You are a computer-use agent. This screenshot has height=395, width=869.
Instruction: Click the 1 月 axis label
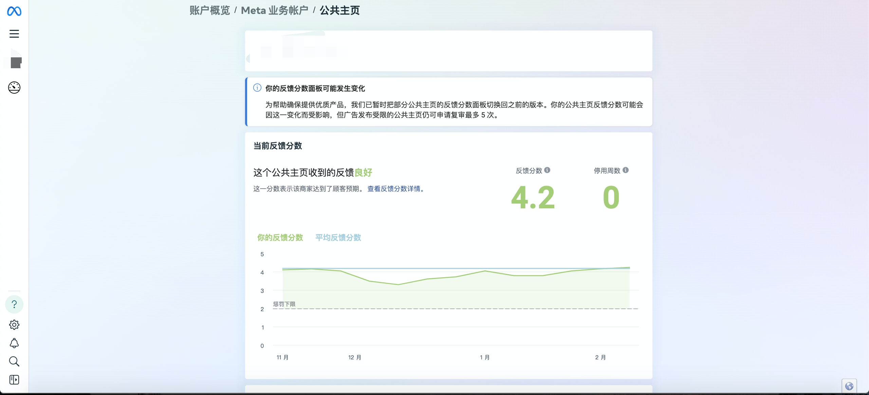(x=485, y=357)
